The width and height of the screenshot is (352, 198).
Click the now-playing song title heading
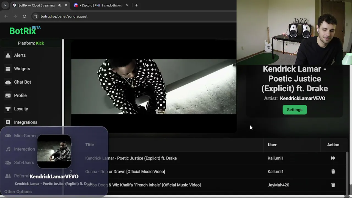click(295, 79)
